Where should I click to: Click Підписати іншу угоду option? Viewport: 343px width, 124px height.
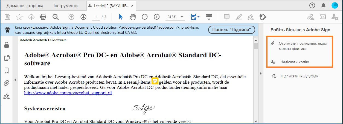click(299, 76)
